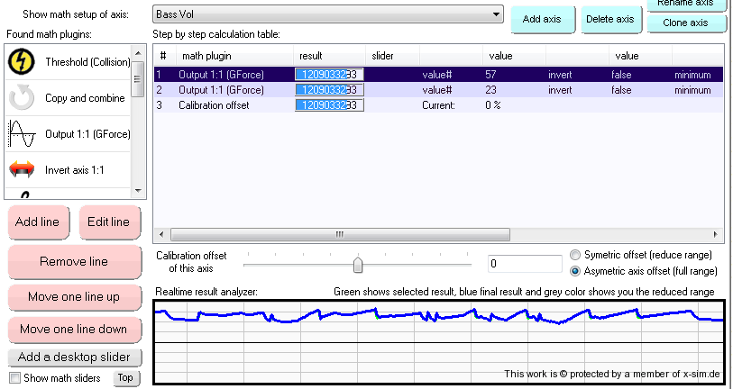Click Add a desktop slider button
Screen dimensions: 733x389
click(x=74, y=357)
